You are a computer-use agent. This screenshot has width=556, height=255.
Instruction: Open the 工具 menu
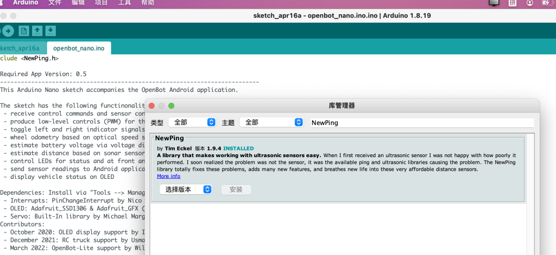(x=124, y=3)
